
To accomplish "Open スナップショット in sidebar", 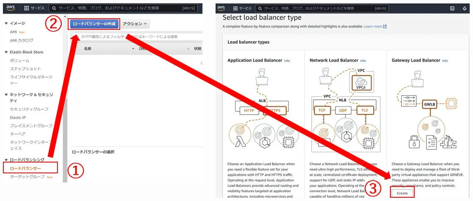I will pyautogui.click(x=25, y=68).
